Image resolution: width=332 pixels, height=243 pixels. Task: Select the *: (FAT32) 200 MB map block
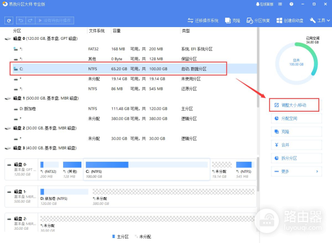pos(50,169)
